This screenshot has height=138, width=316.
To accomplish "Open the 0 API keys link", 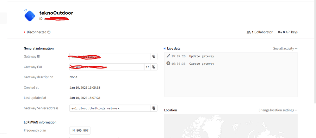I will (288, 32).
